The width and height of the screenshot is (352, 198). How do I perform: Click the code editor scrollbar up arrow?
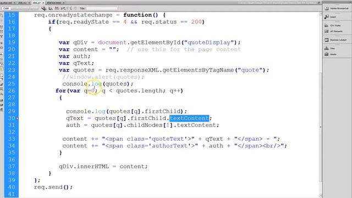(321, 14)
